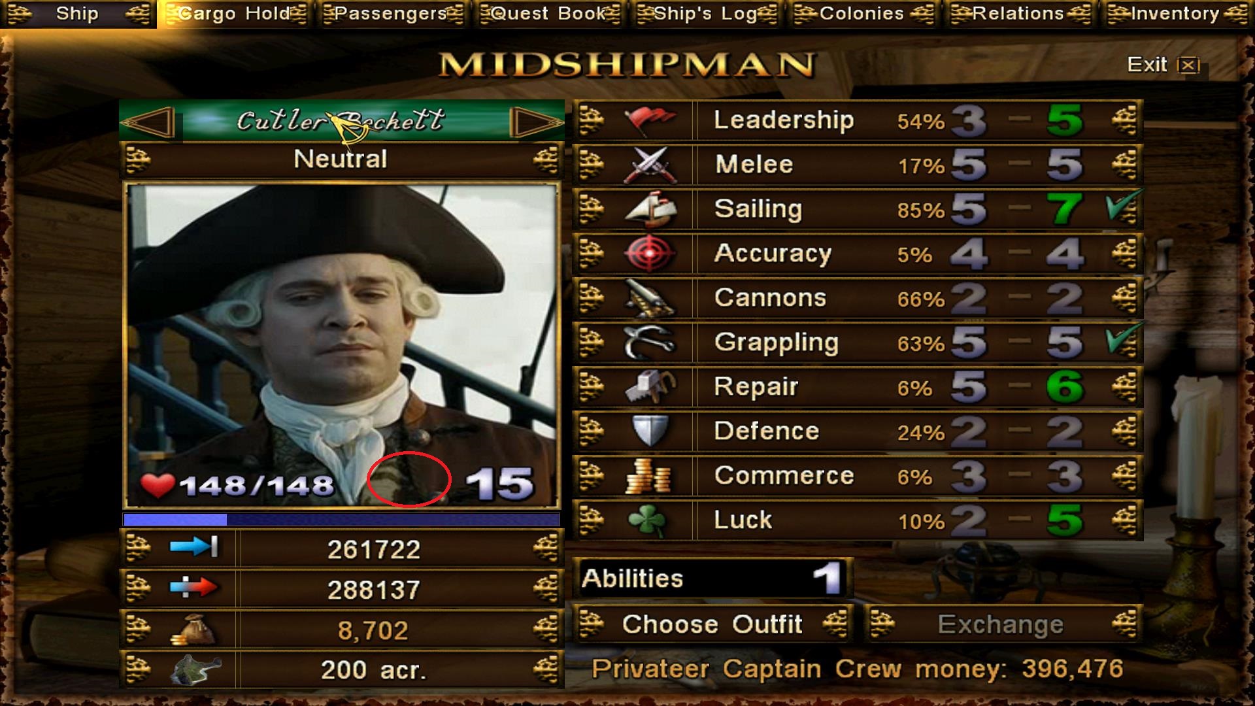Select the Defence shield icon

coord(649,431)
